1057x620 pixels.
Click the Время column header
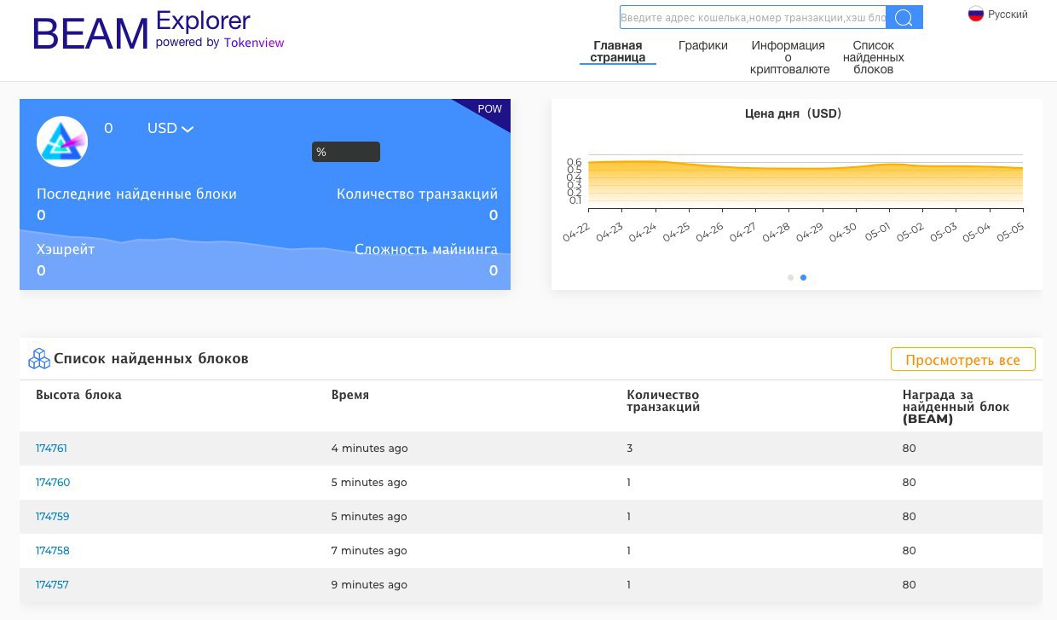tap(350, 395)
